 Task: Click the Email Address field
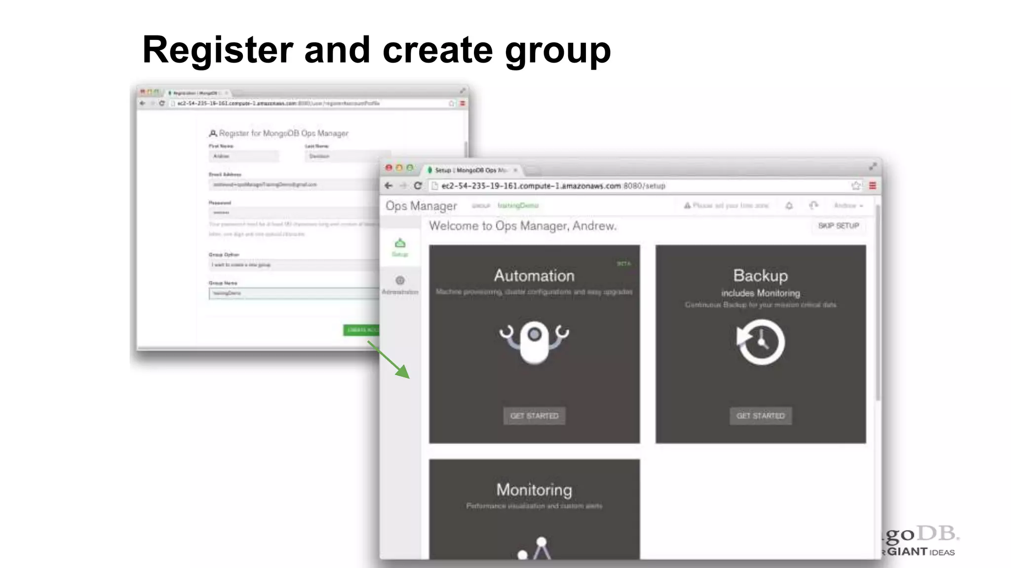294,184
